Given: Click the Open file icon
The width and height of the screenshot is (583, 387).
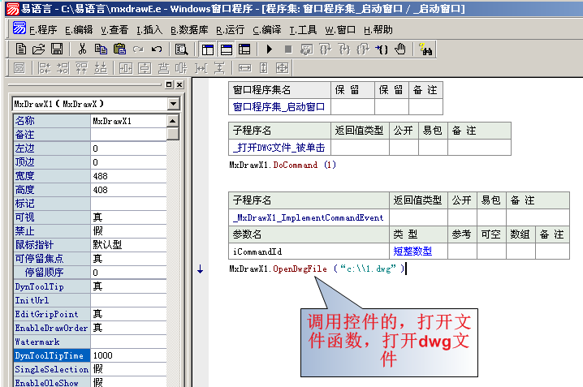Looking at the screenshot, I should click(38, 49).
